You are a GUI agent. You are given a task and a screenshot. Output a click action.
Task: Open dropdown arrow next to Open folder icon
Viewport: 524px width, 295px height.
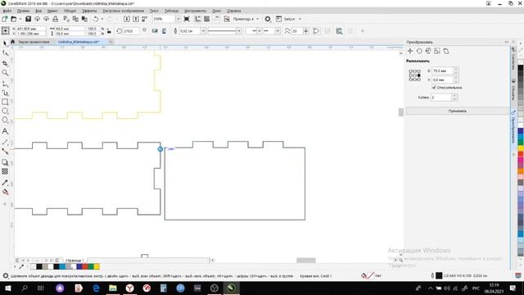(x=20, y=19)
